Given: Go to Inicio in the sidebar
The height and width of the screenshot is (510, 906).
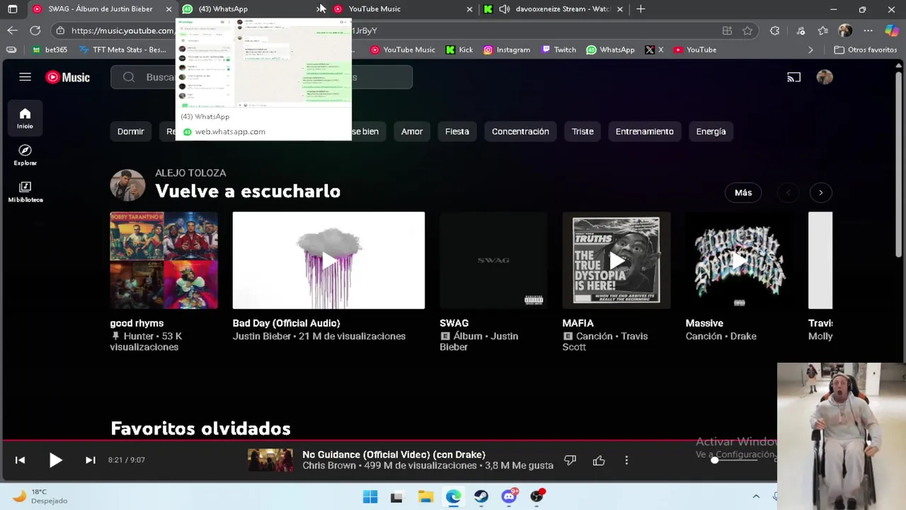Looking at the screenshot, I should click(x=25, y=118).
